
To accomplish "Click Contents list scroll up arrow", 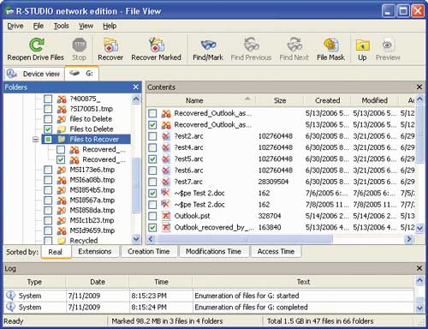I will (x=419, y=99).
